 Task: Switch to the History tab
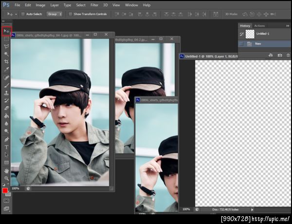point(245,26)
